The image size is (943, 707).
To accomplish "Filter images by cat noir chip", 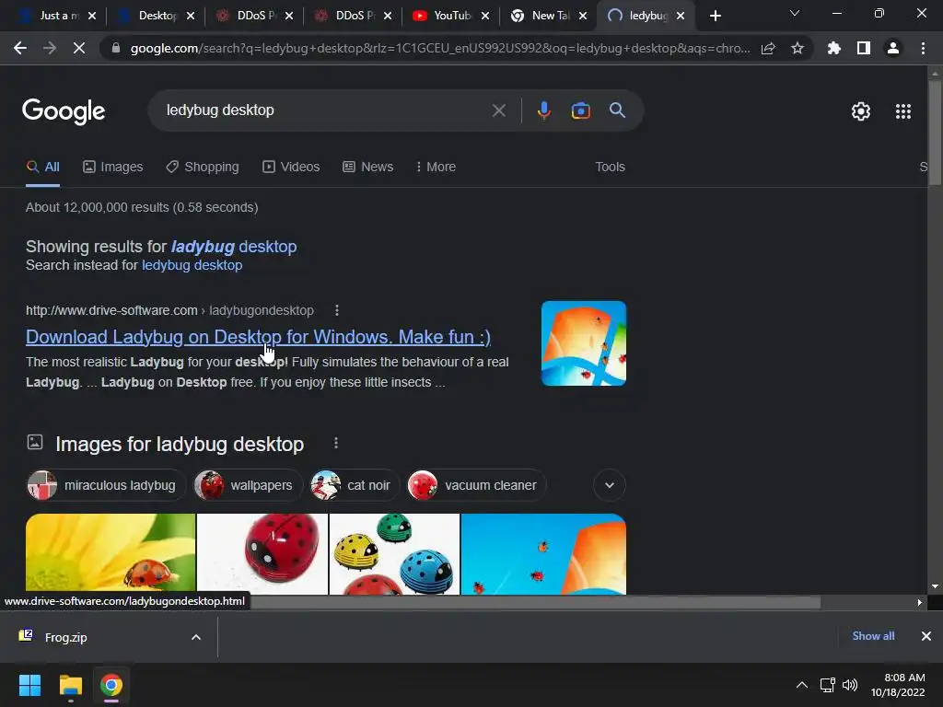I will coord(355,485).
